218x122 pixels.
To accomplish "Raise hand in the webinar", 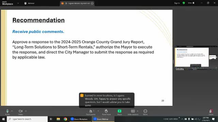I will click(x=106, y=112).
